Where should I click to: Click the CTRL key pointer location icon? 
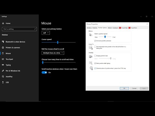tap(91, 68)
